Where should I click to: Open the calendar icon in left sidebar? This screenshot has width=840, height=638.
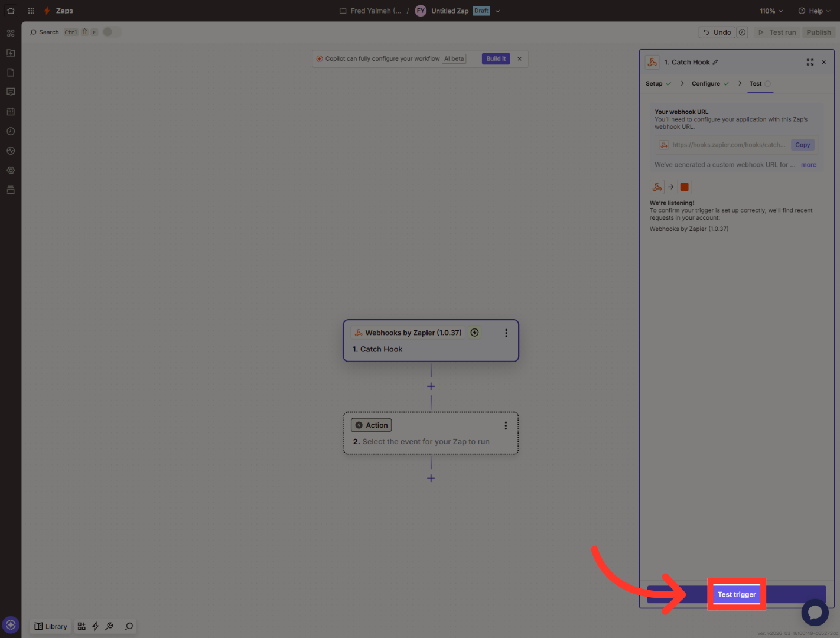[x=11, y=111]
